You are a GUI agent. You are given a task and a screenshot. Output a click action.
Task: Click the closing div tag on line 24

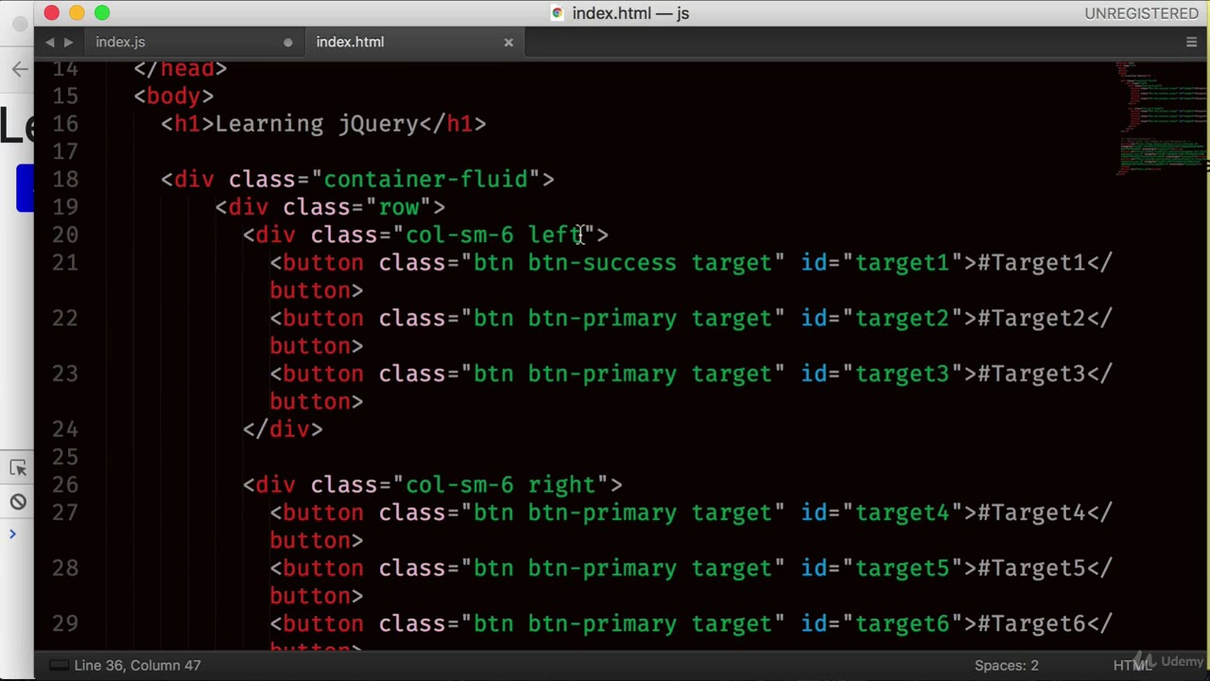coord(283,429)
